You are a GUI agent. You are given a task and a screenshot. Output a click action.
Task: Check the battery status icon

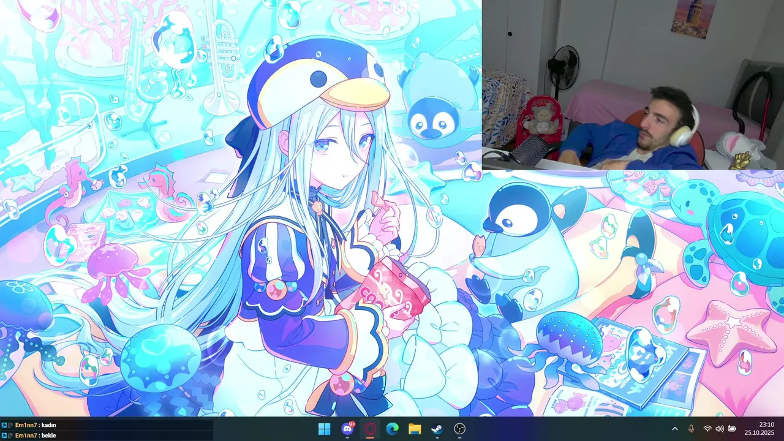point(732,429)
